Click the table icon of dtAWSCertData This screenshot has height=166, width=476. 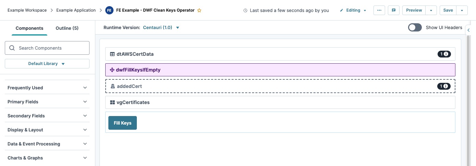click(x=112, y=54)
